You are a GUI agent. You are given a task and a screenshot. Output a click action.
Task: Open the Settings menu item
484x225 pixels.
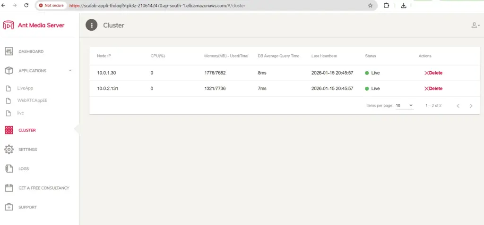28,150
